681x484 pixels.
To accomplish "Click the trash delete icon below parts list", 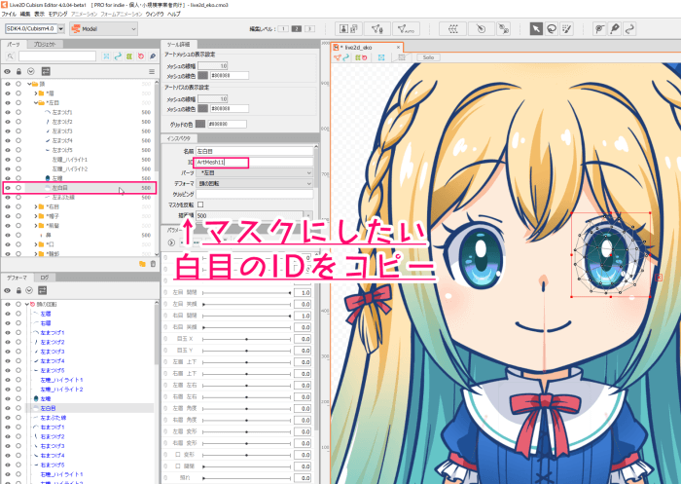I will (153, 264).
